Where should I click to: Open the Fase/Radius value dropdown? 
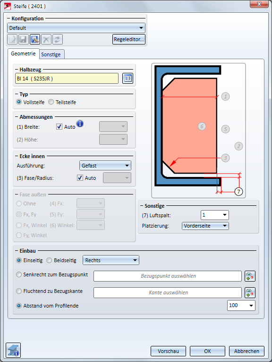[117, 178]
